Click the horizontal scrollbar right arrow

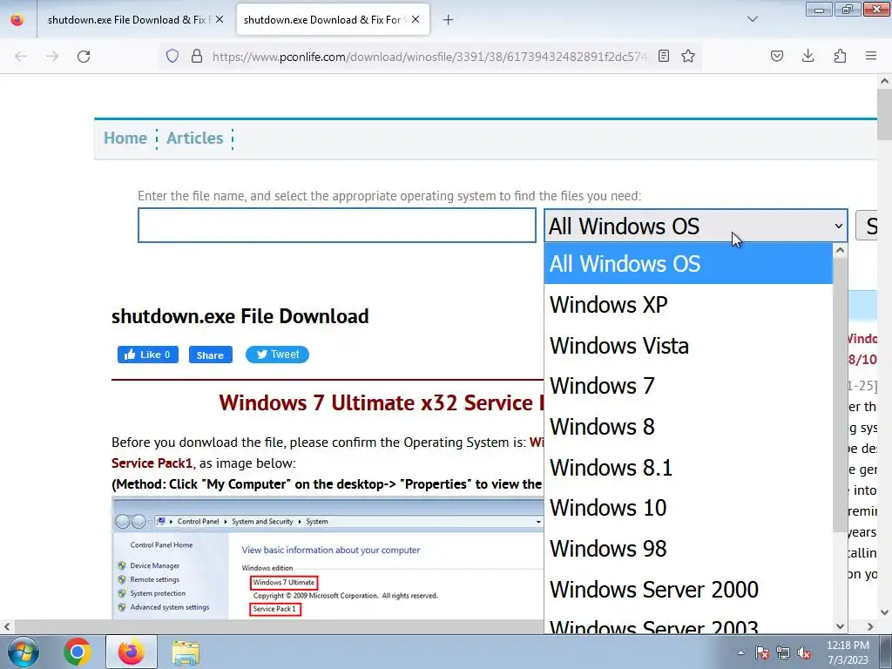(x=870, y=626)
